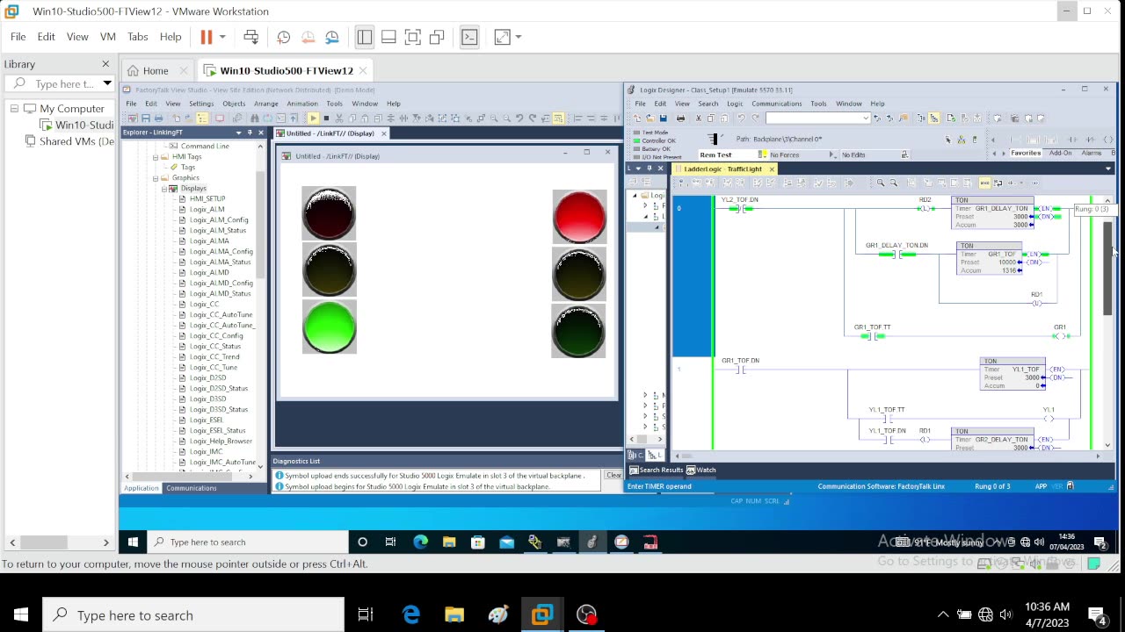Click VMware Library horizontal scrollbar

(44, 542)
